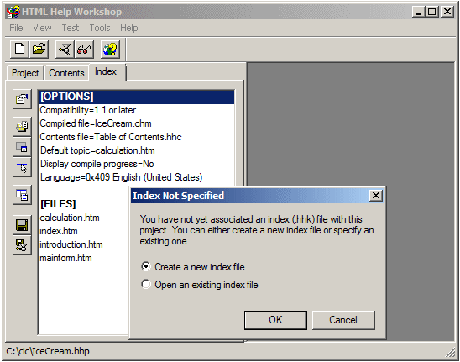The image size is (460, 362).
Task: Open the Tools menu
Action: (100, 28)
